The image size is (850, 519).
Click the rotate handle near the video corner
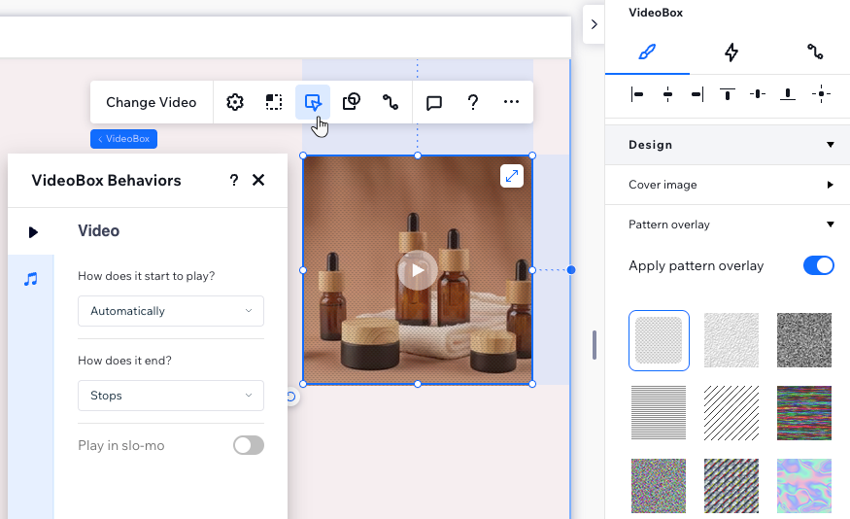(x=291, y=397)
